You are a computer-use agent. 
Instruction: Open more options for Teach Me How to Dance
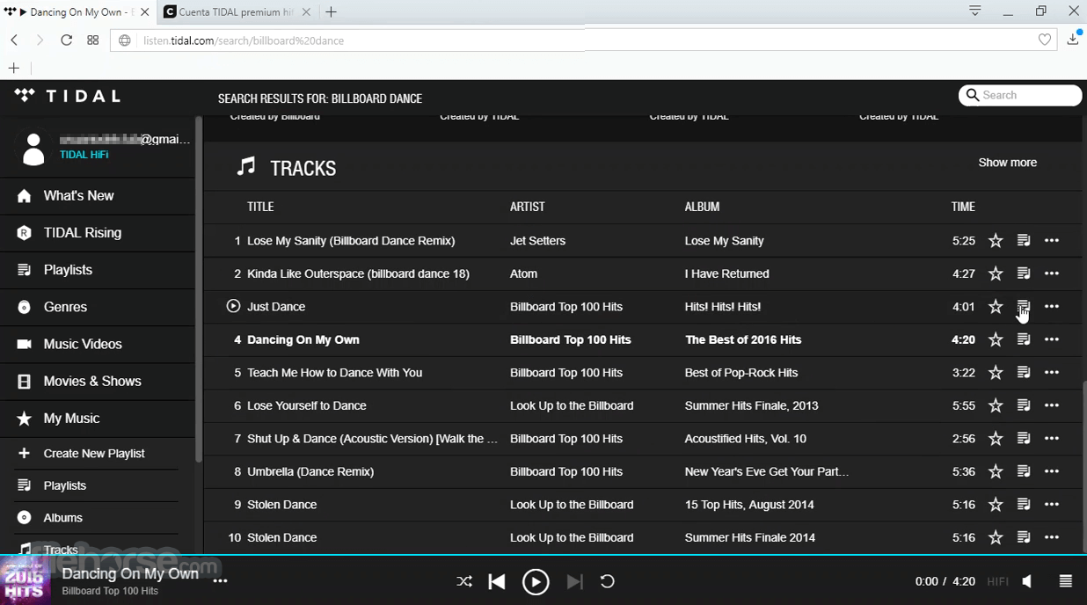[1052, 373]
